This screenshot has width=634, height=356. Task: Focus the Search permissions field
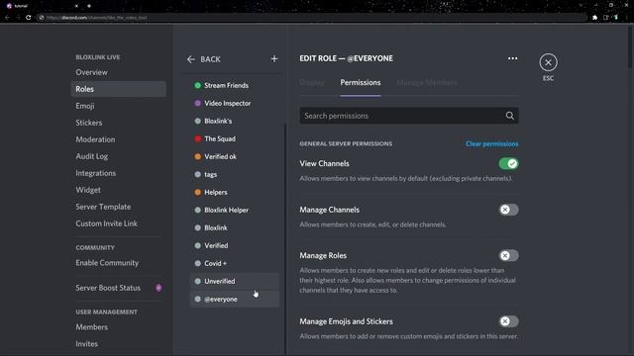(409, 116)
